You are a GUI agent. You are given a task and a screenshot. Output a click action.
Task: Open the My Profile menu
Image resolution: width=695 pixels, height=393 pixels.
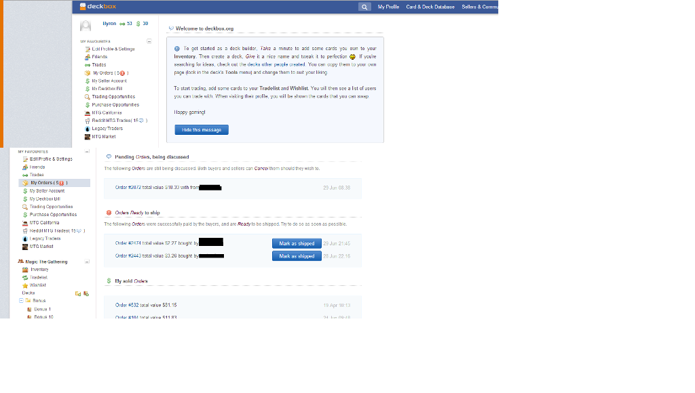pos(388,7)
